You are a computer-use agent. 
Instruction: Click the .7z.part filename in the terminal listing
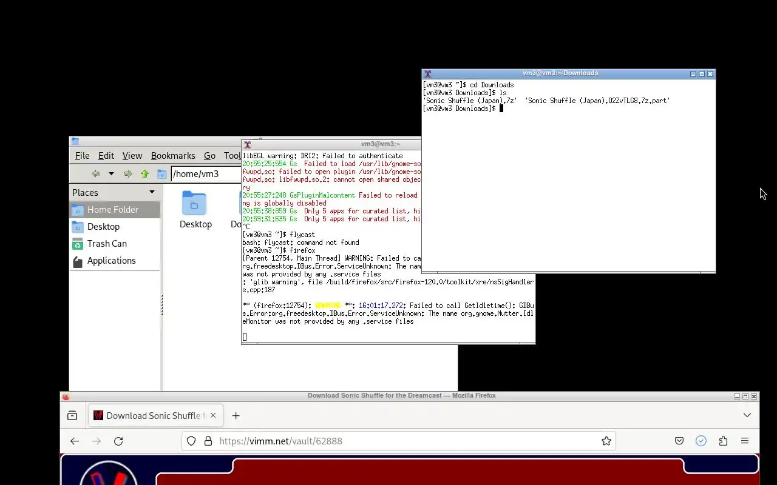pos(597,101)
